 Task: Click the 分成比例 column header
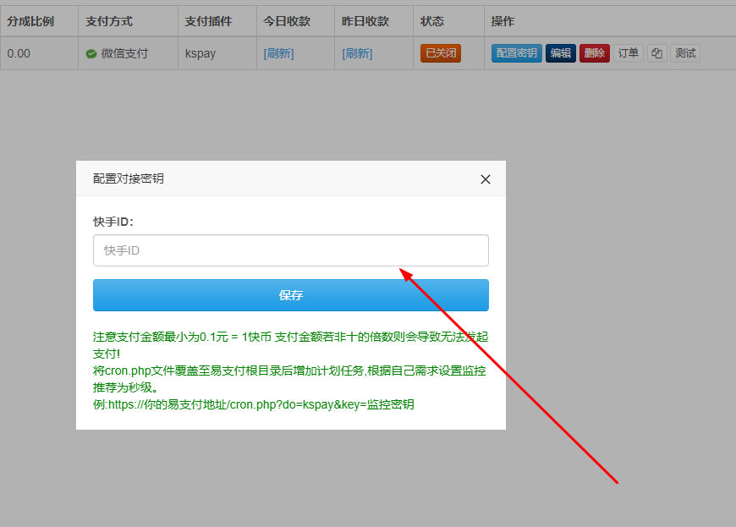(x=30, y=21)
